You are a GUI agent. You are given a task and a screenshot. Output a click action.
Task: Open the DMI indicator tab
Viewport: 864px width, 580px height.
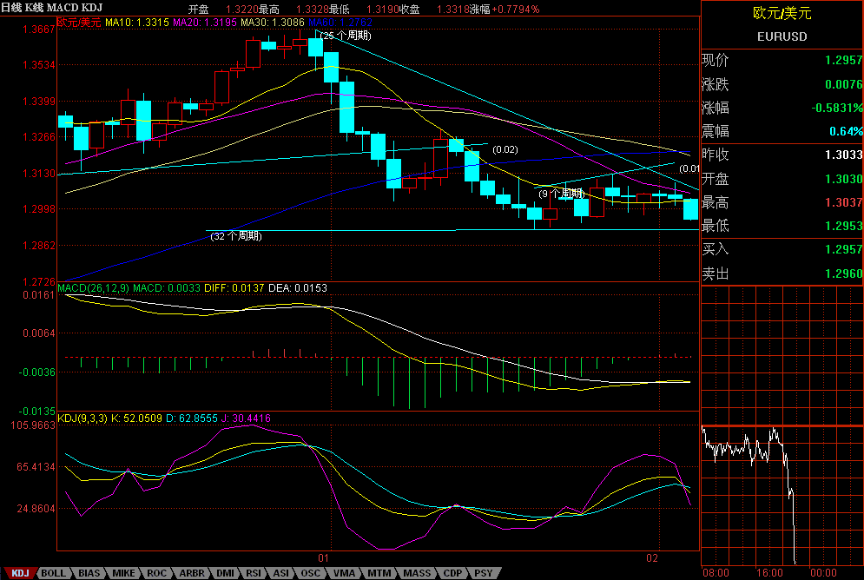pos(224,573)
